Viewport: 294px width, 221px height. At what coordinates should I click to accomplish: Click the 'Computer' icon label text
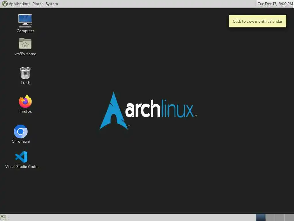(25, 31)
